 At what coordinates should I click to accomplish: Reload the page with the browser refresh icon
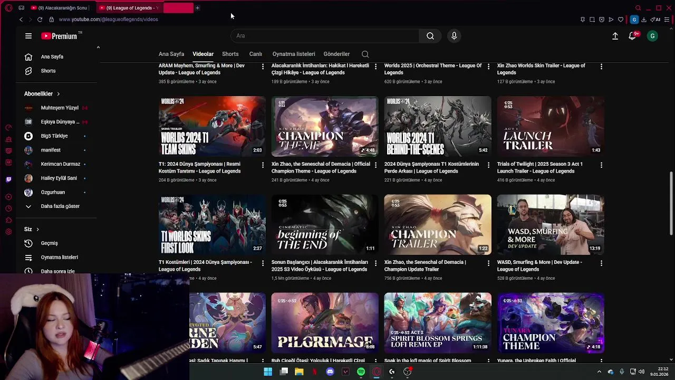(x=40, y=20)
